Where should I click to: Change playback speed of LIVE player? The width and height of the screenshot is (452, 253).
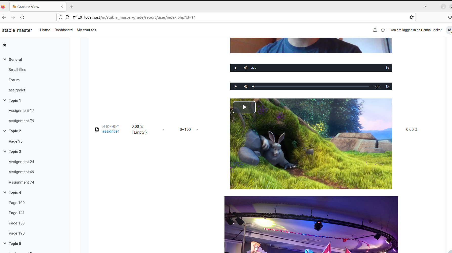tap(387, 68)
